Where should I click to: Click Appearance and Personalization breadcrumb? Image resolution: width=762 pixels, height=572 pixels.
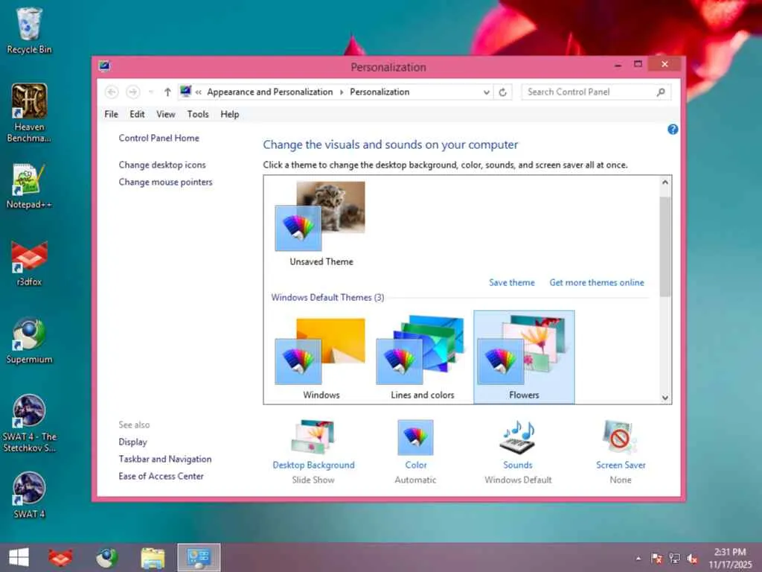[x=269, y=92]
